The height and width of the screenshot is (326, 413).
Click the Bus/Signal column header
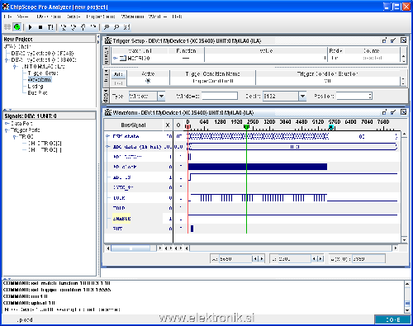tap(134, 125)
